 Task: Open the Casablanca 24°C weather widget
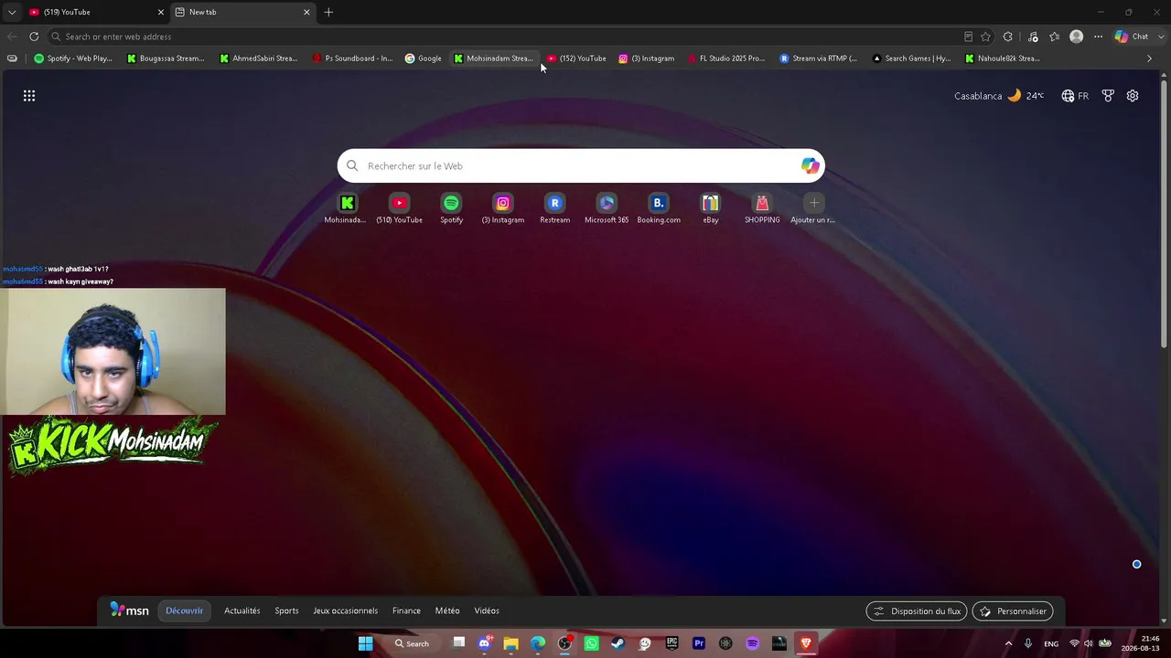tap(999, 96)
